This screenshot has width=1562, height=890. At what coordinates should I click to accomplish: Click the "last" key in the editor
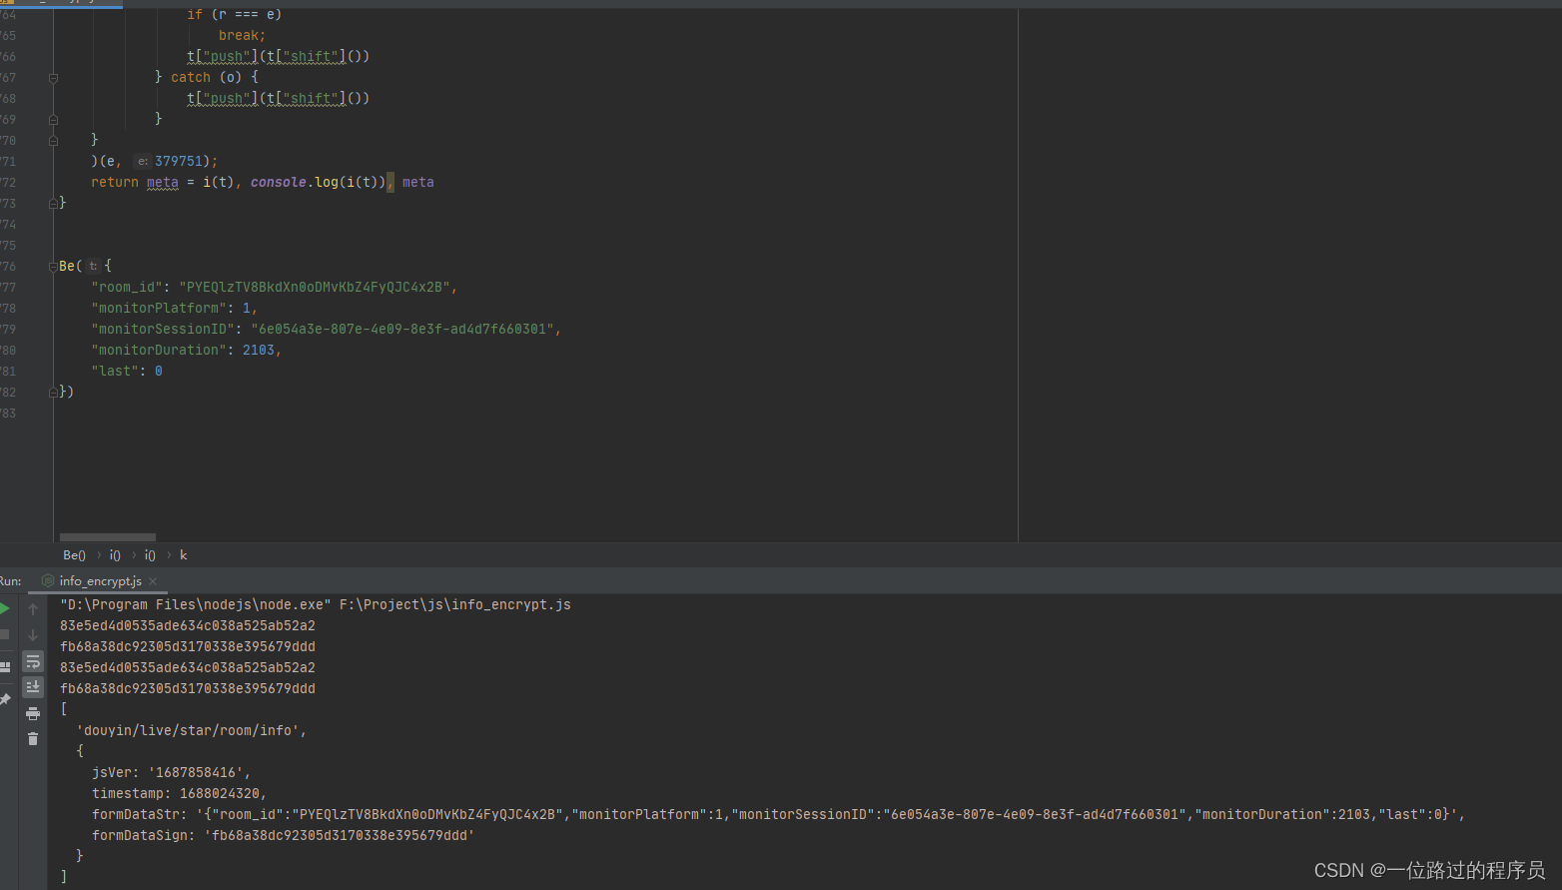tap(115, 371)
